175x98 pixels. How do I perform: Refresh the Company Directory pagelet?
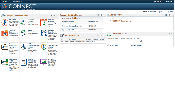tap(166, 34)
